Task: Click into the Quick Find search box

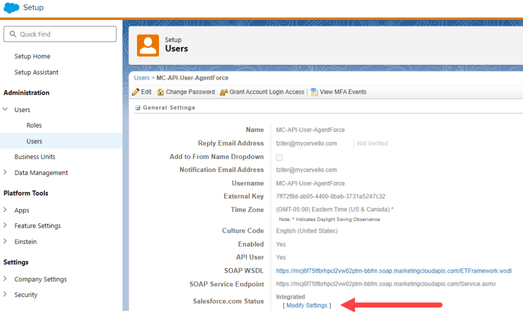Action: coord(64,34)
